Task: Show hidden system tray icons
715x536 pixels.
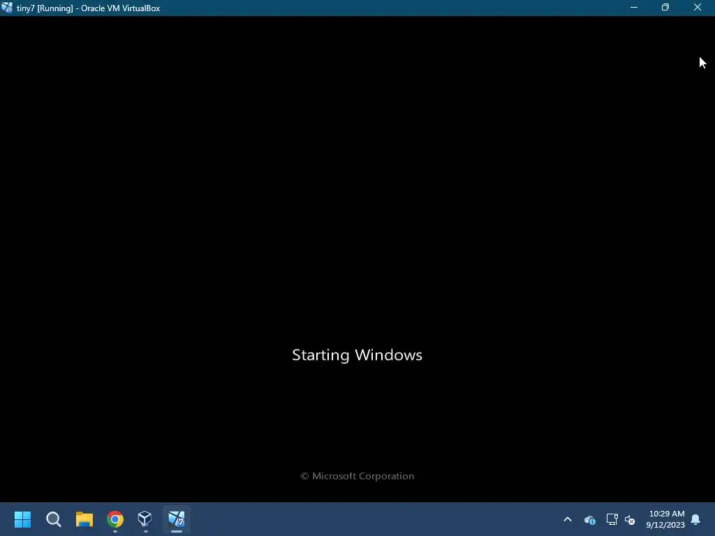Action: click(568, 519)
